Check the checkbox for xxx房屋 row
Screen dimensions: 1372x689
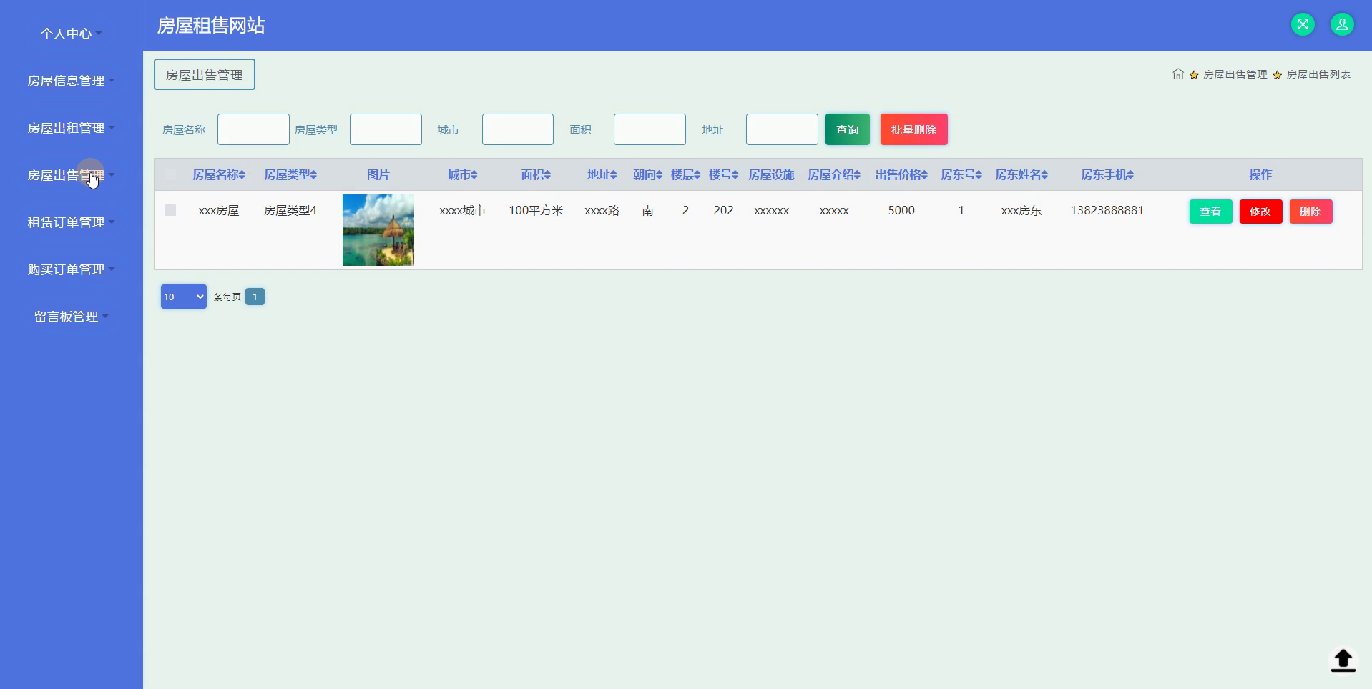170,210
